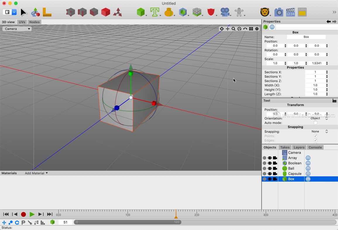Open the Console tab in the objects panel

(x=315, y=147)
